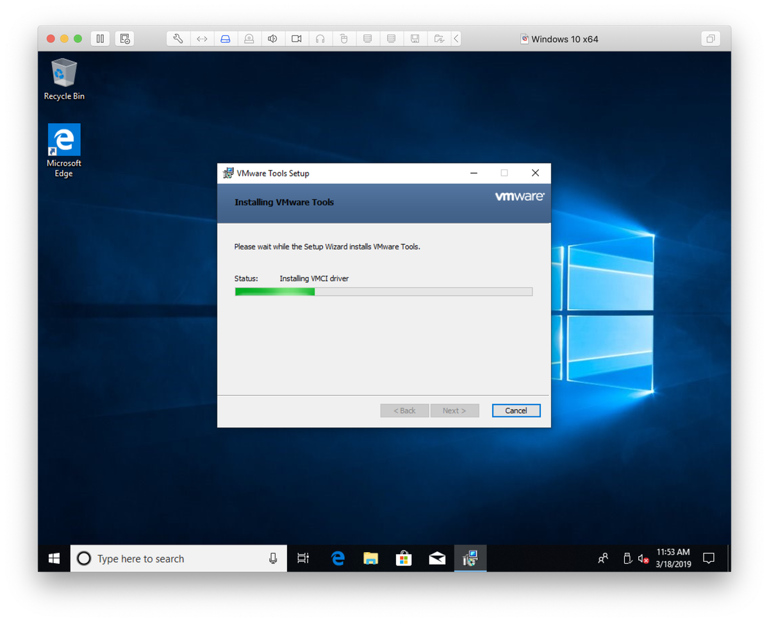769x622 pixels.
Task: Click the muted volume icon in system tray
Action: 642,558
